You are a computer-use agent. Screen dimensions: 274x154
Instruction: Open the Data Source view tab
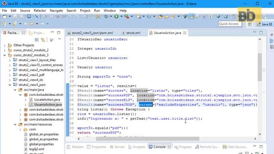click(x=235, y=147)
